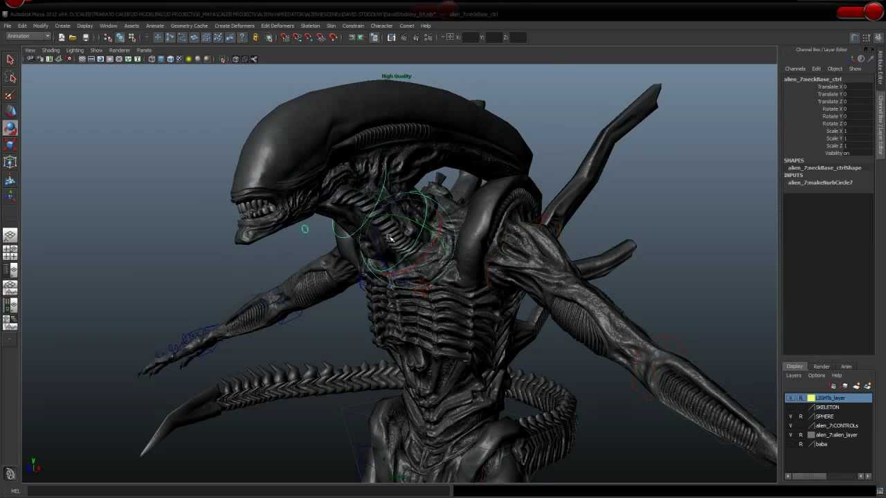The width and height of the screenshot is (886, 498).
Task: Select the Universal Manipulator tool
Action: 10,163
